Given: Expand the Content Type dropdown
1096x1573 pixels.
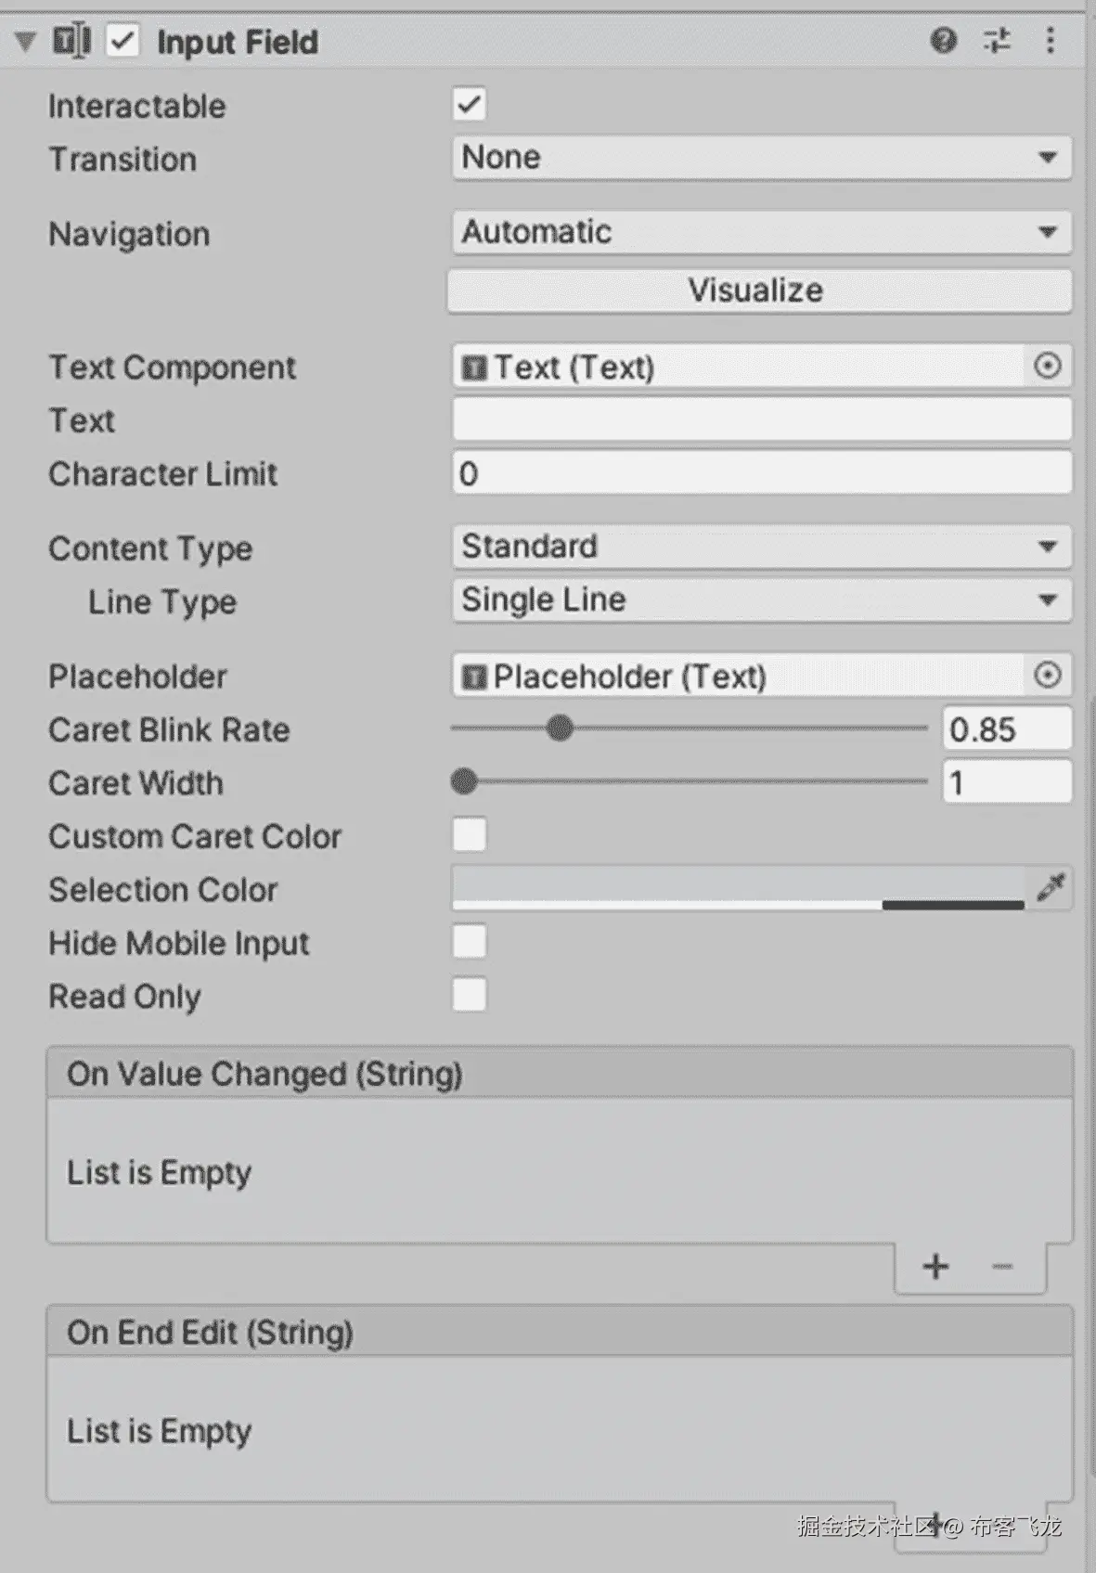Looking at the screenshot, I should pos(761,547).
